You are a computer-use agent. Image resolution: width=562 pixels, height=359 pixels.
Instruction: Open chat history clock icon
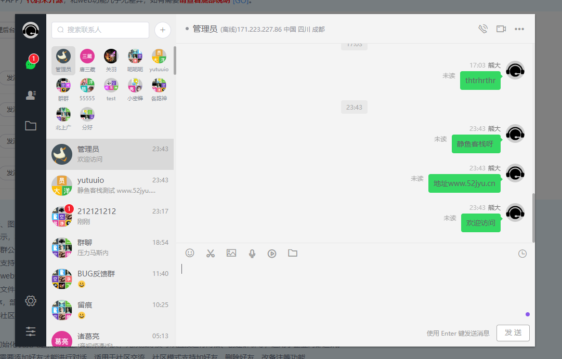click(x=522, y=254)
